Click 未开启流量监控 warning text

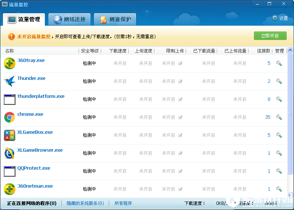point(34,36)
